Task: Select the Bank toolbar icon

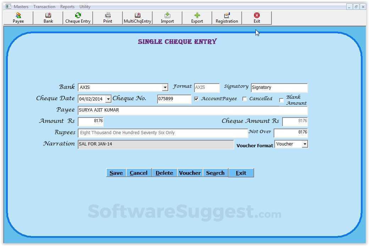Action: [x=48, y=18]
